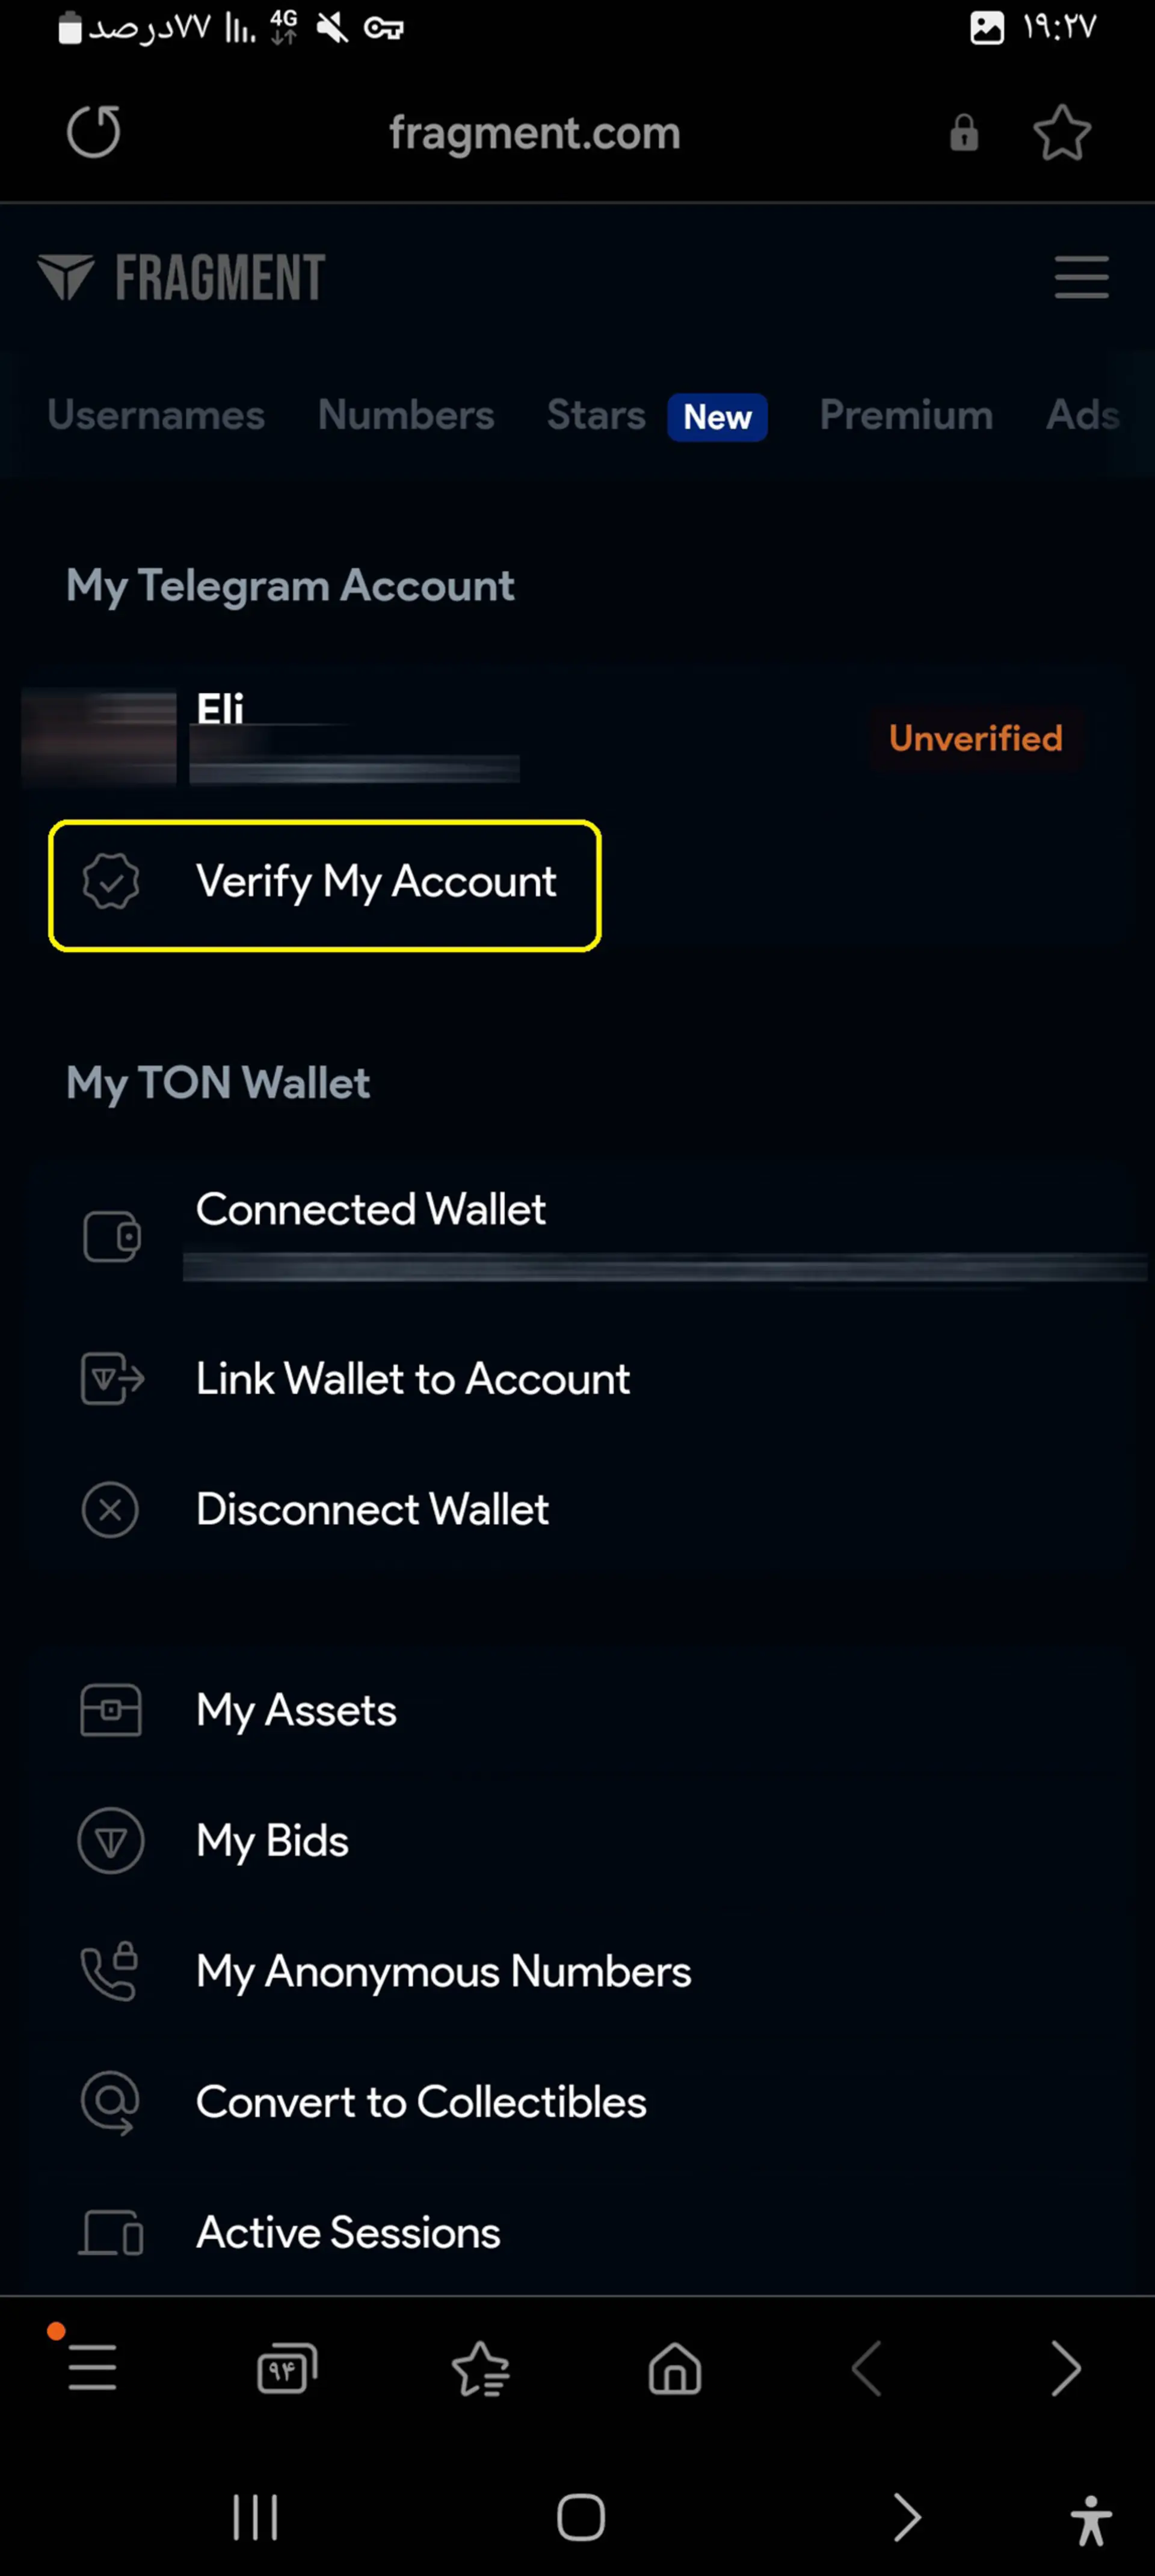The width and height of the screenshot is (1155, 2576).
Task: Bookmark fragment.com with the star icon
Action: click(x=1061, y=132)
